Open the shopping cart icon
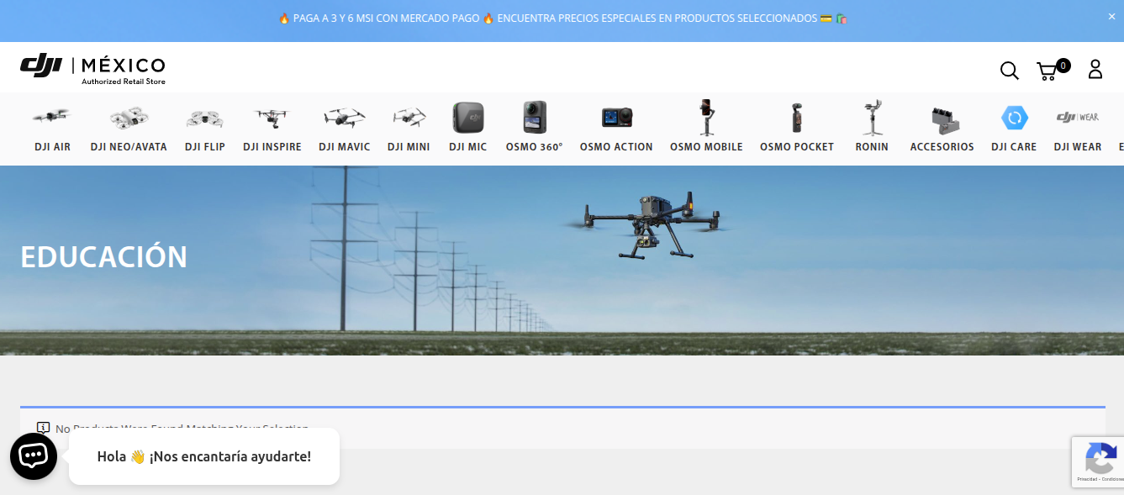 [x=1047, y=71]
